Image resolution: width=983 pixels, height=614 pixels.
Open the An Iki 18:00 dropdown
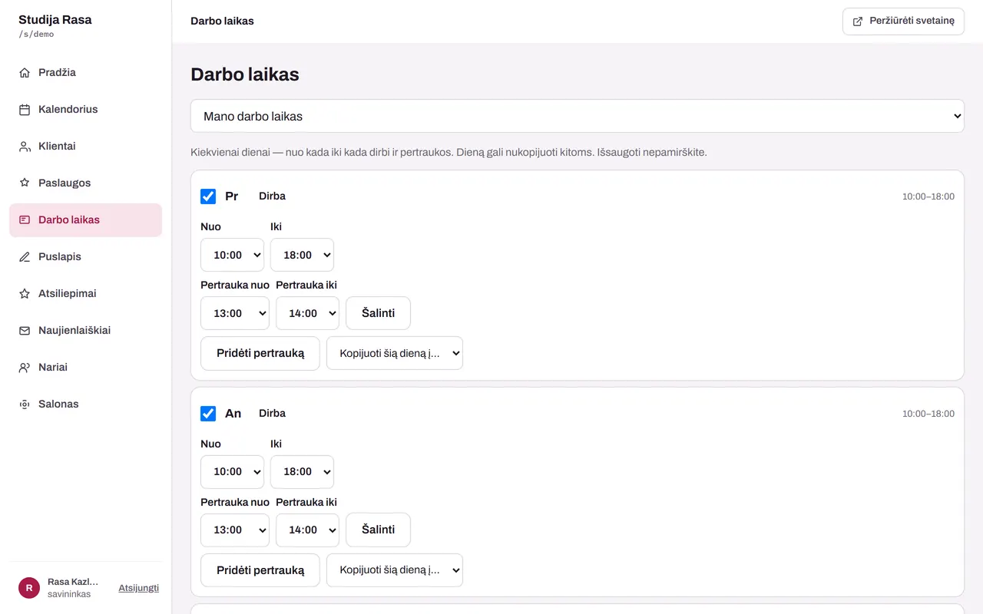(x=302, y=472)
